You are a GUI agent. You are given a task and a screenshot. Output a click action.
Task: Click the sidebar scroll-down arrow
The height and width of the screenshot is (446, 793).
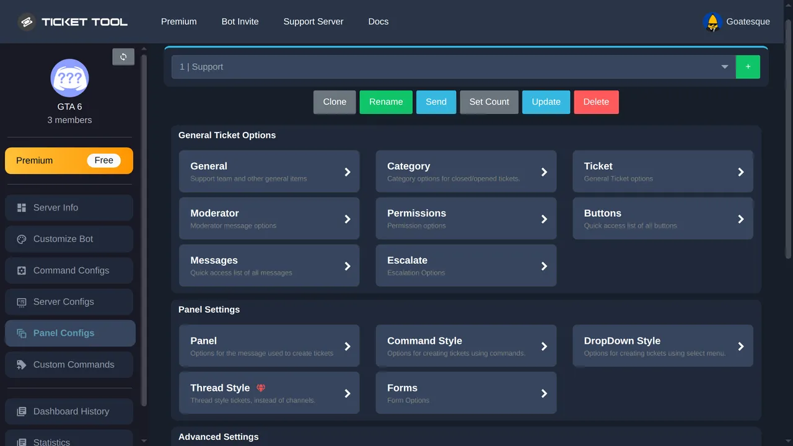point(144,441)
